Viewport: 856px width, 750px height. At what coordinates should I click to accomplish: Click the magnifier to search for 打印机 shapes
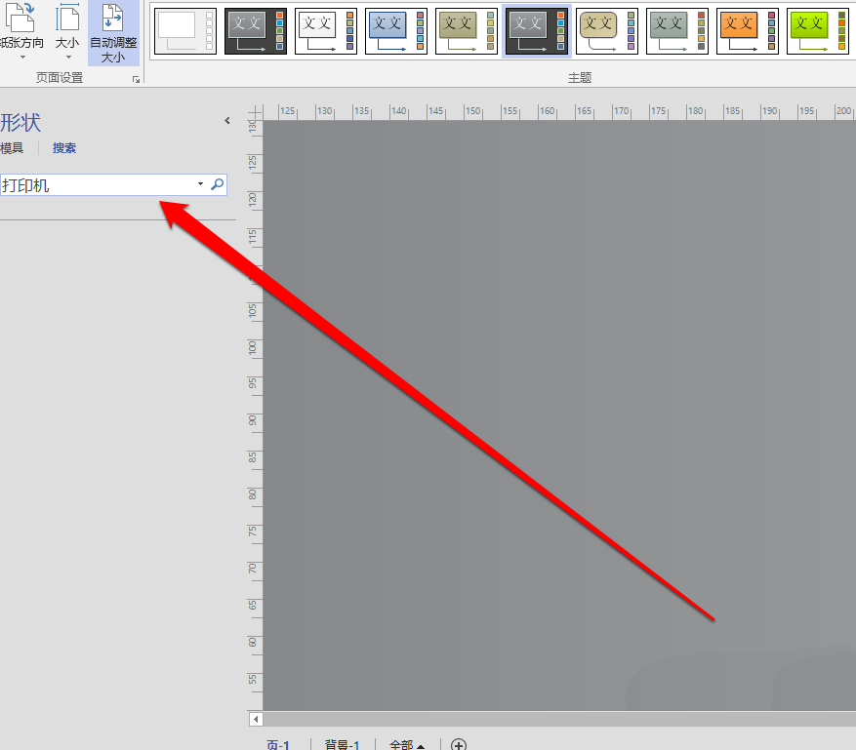(217, 183)
